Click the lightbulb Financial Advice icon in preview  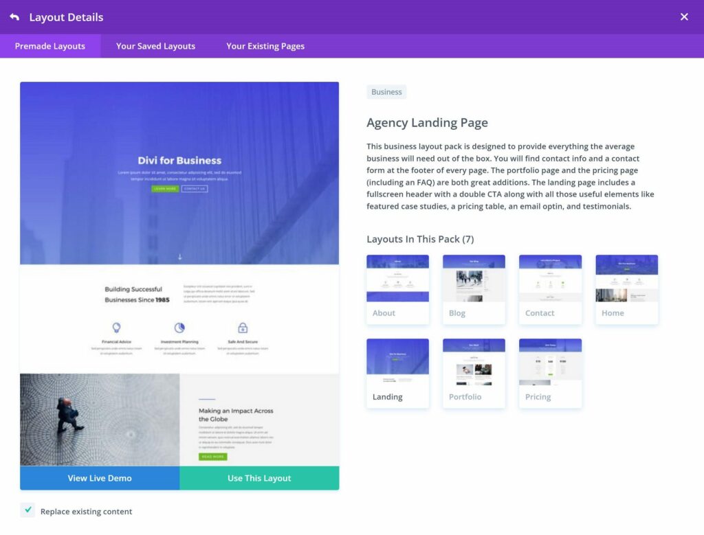(x=116, y=328)
